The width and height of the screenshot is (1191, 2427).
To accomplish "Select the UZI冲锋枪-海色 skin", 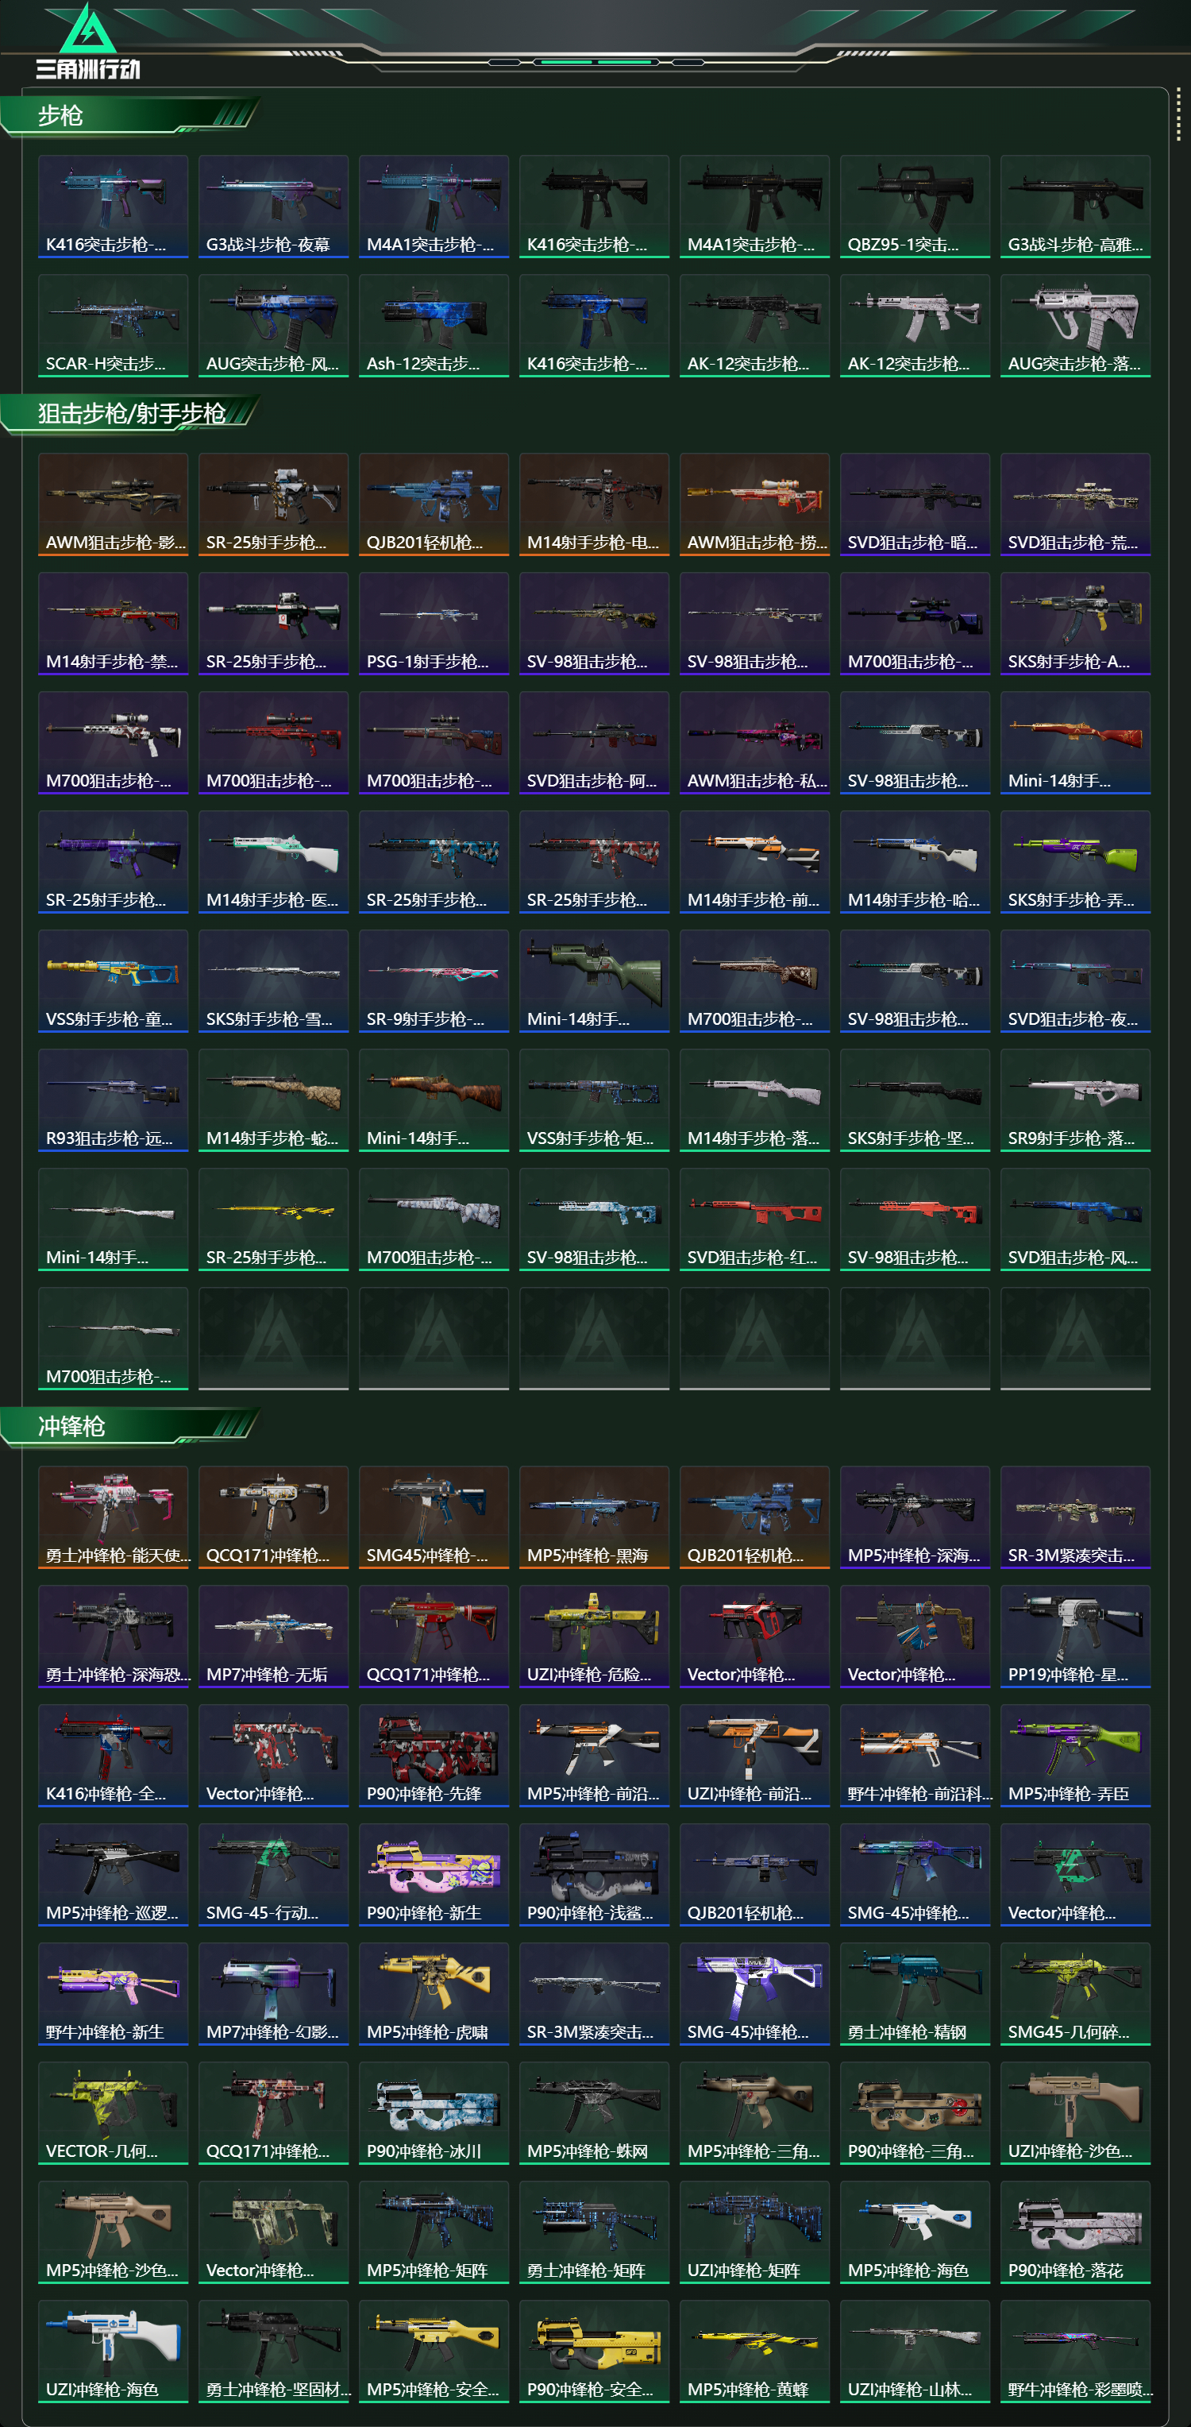I will pos(113,2352).
